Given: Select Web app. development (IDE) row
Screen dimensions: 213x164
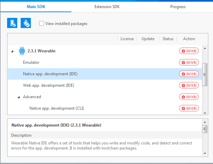Looking at the screenshot, I should 48,85.
